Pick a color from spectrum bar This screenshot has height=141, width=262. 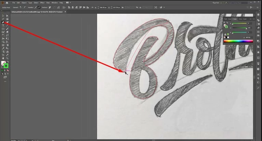coord(238,41)
